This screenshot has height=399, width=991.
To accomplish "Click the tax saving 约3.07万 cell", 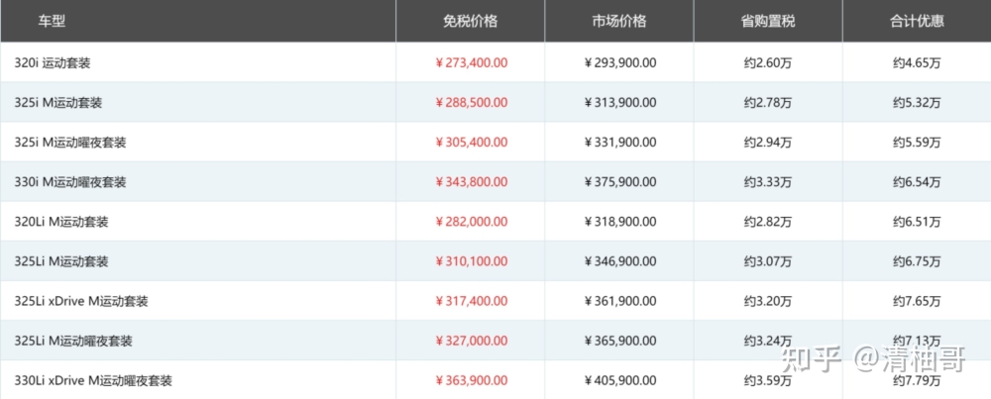I will pos(768,262).
